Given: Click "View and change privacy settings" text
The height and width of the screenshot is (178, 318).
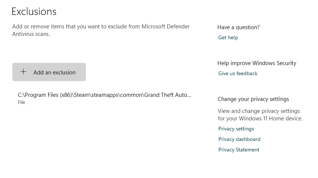Looking at the screenshot, I should point(259,111).
